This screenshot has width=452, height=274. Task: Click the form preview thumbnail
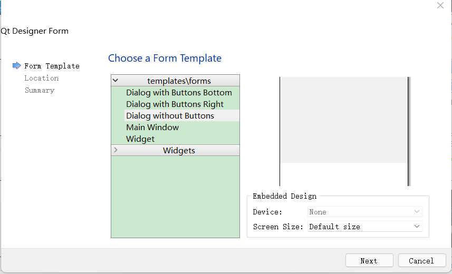345,131
